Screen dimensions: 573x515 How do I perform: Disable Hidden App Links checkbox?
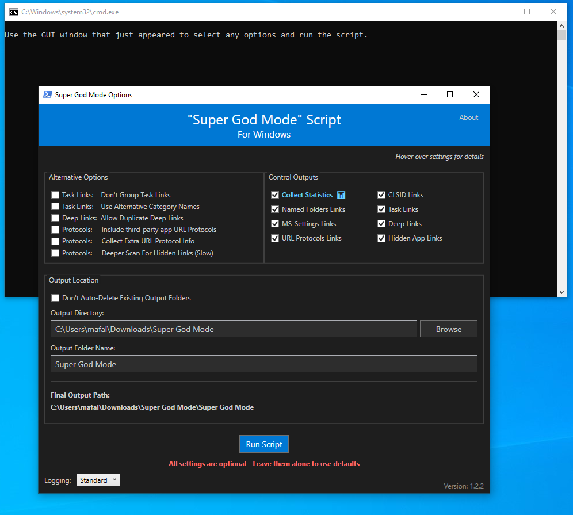(x=381, y=238)
